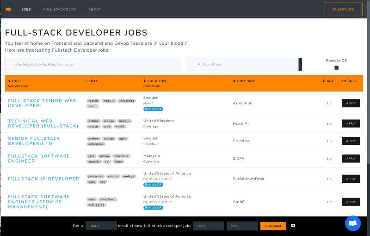Sort by Role column arrow icon
The width and height of the screenshot is (370, 236).
9,81
